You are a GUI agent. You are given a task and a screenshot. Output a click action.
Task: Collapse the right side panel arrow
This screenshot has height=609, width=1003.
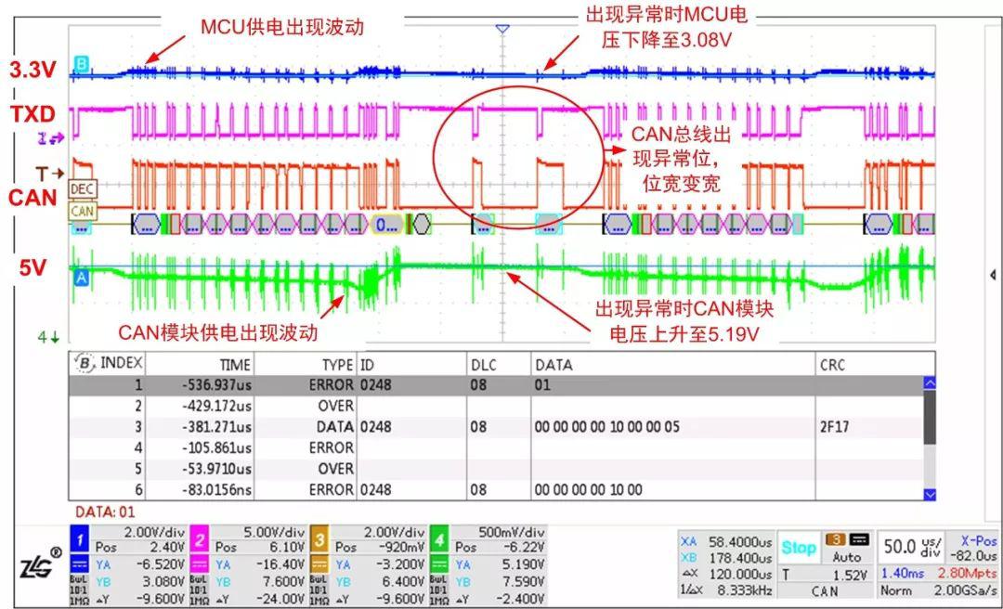pos(993,275)
